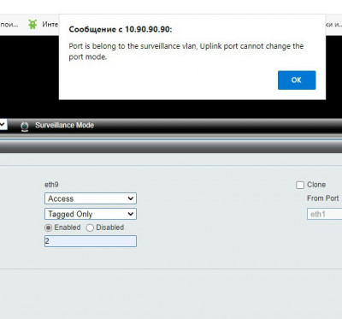Open the green bug bookmark icon
The height and width of the screenshot is (319, 342).
[32, 25]
